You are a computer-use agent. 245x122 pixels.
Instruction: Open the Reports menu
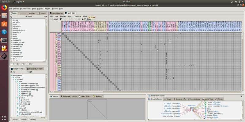pyautogui.click(x=40, y=9)
